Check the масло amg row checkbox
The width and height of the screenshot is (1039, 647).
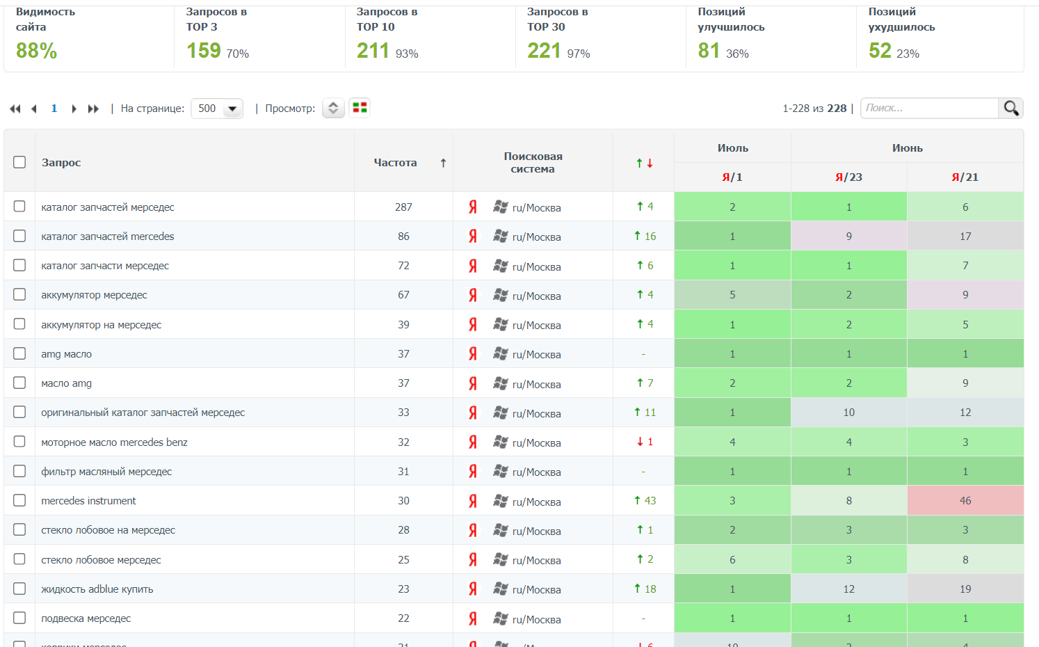(19, 383)
